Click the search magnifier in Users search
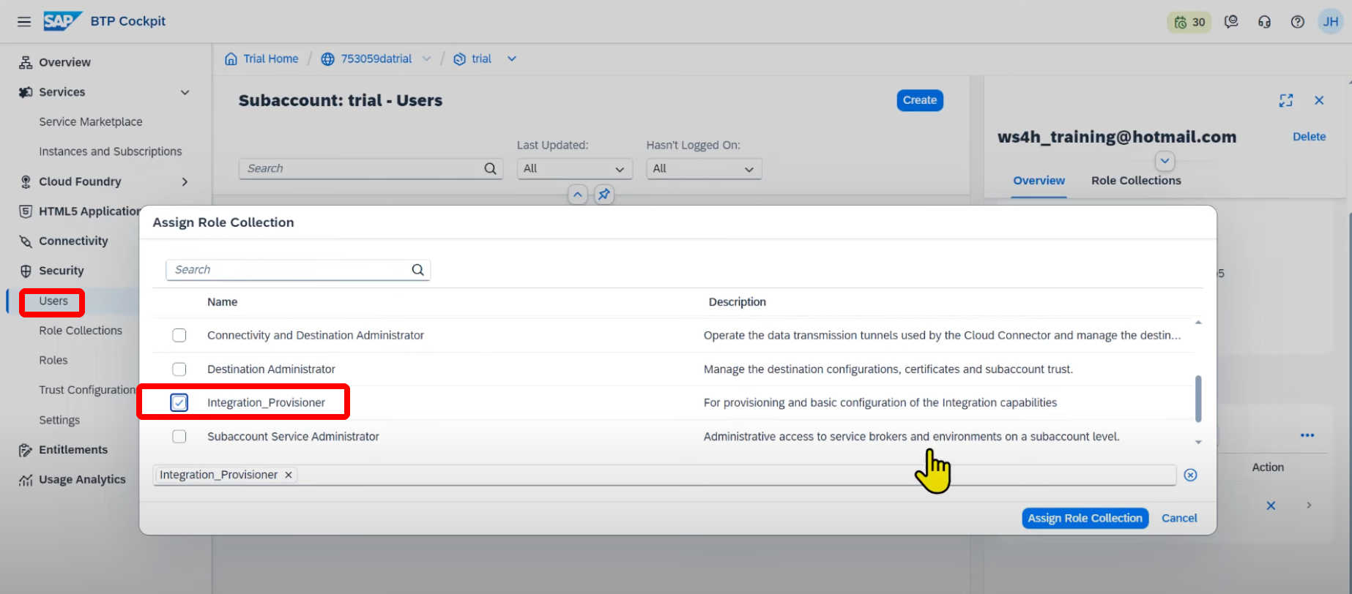The height and width of the screenshot is (594, 1352). 490,168
